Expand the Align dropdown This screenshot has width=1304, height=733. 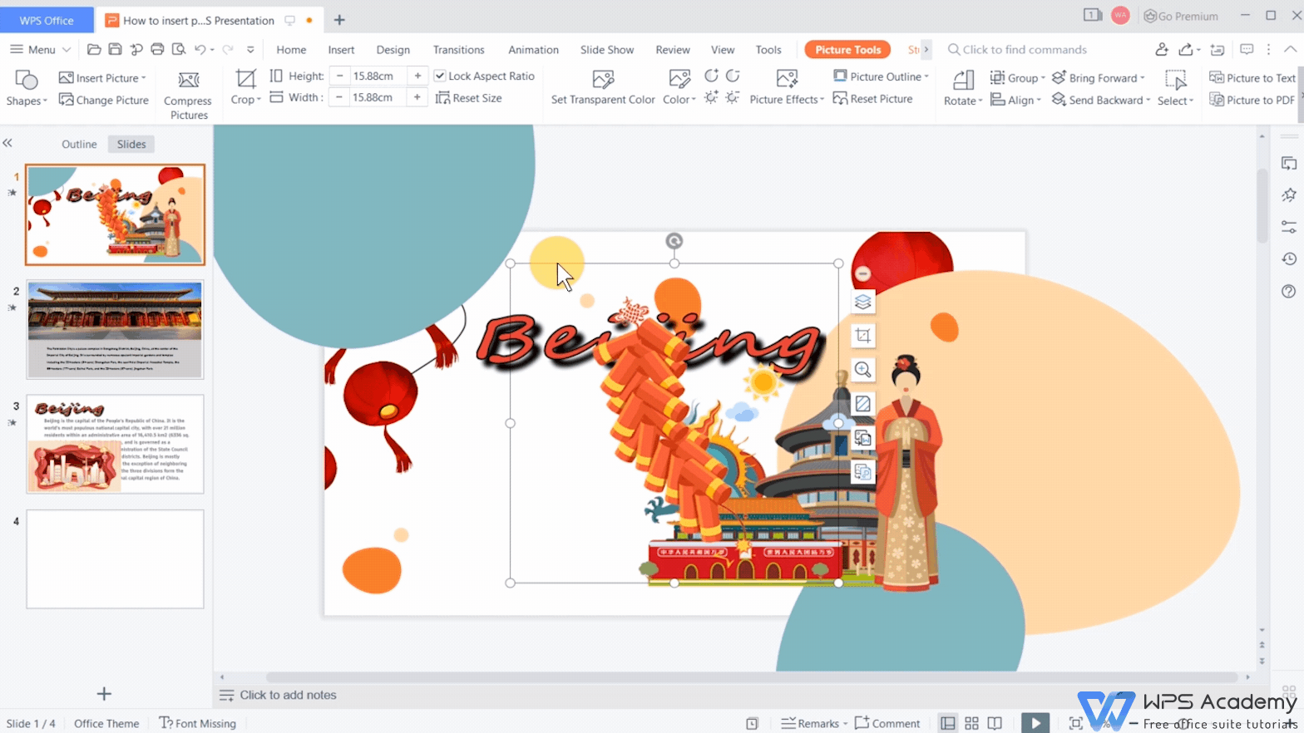click(x=1039, y=101)
